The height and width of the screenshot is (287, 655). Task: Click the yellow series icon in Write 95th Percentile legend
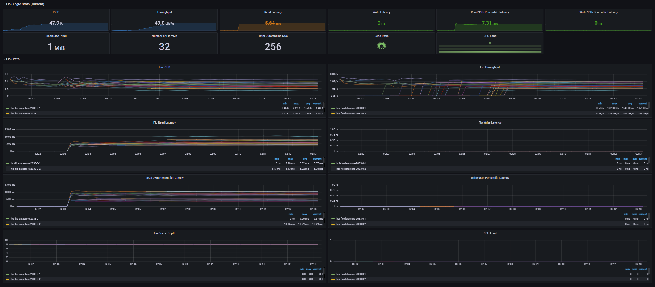tap(333, 224)
